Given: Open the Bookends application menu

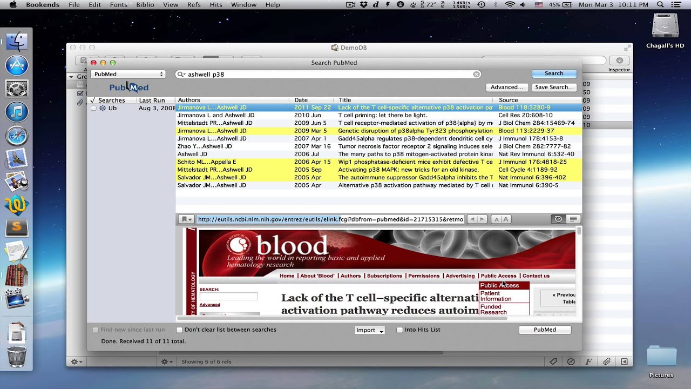Looking at the screenshot, I should tap(43, 5).
